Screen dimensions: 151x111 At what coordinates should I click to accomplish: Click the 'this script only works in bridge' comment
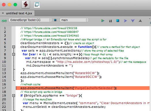coord(41,92)
